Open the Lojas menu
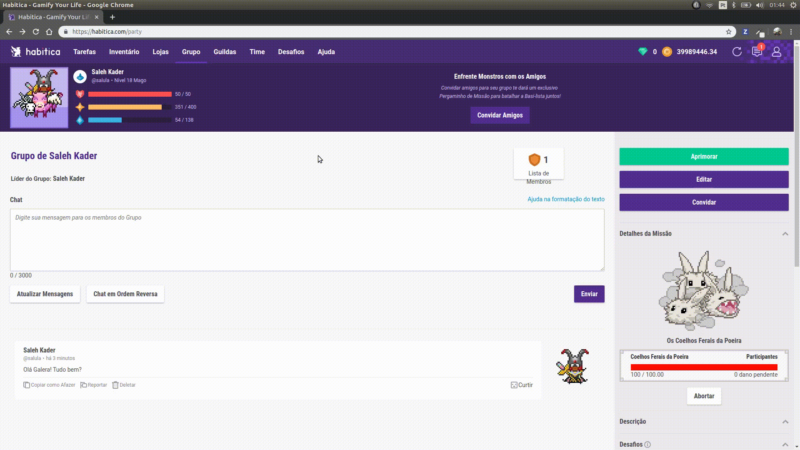 [160, 52]
